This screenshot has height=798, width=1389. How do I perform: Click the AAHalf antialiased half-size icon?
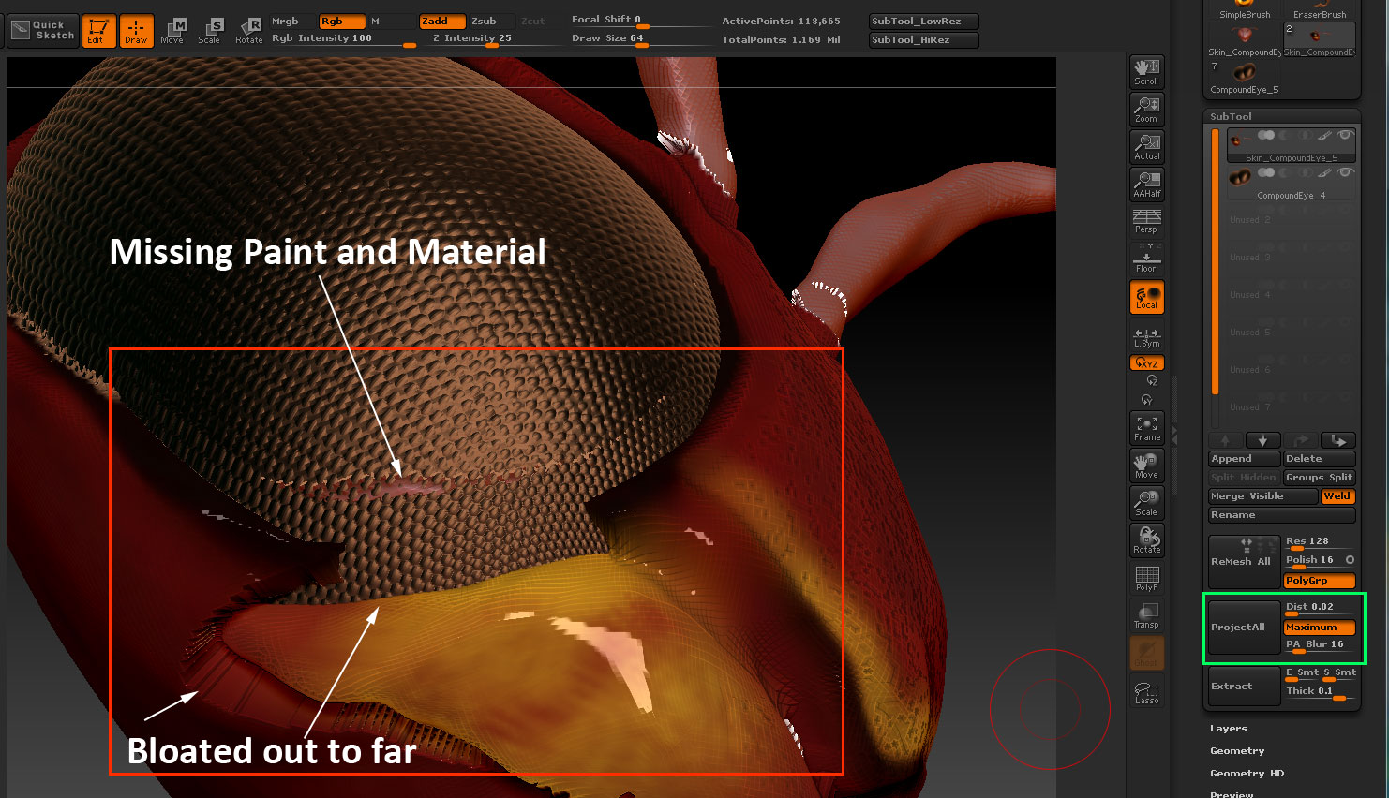click(1147, 185)
